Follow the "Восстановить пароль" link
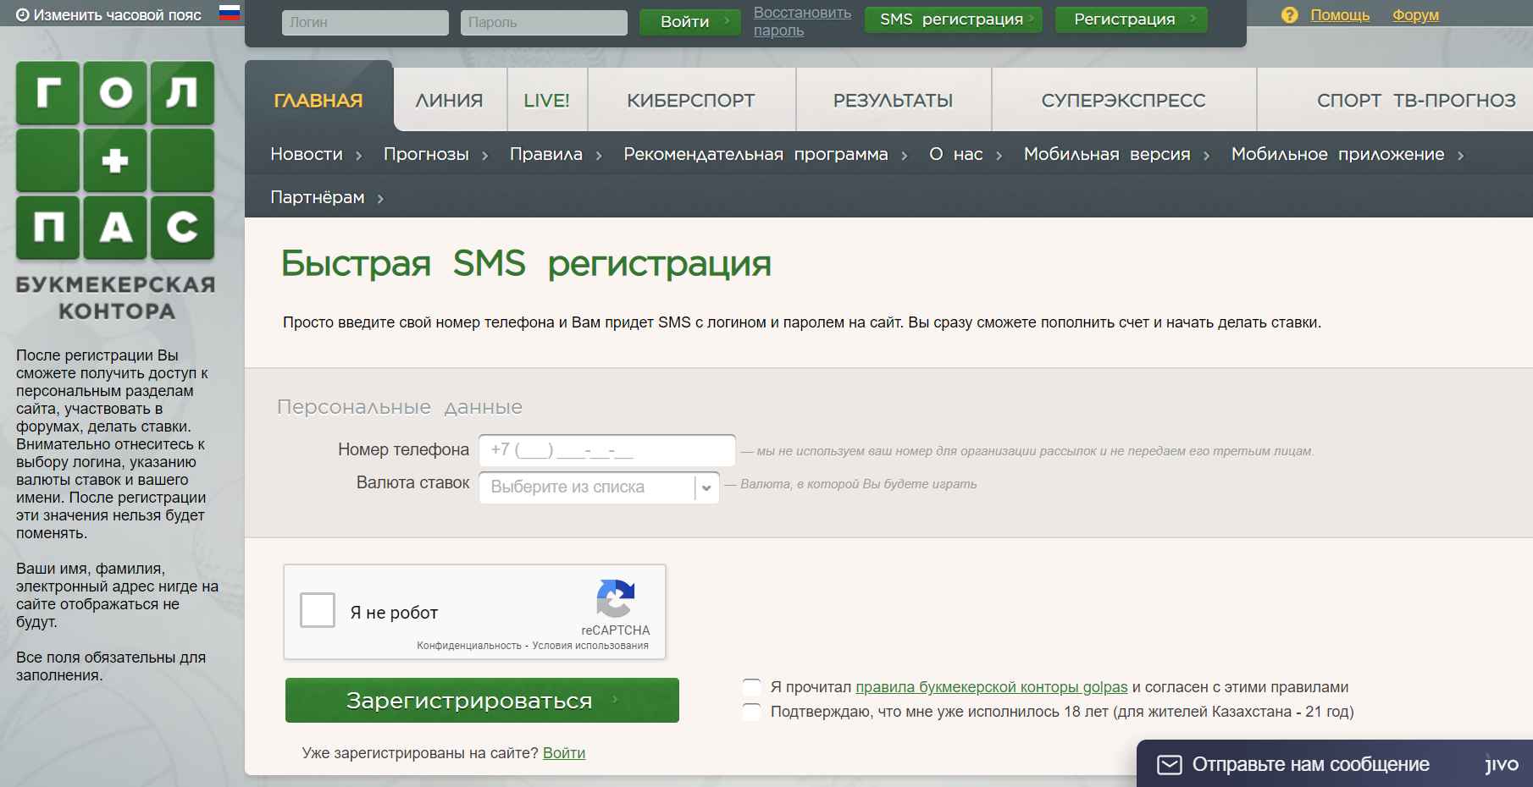Screen dimensions: 1533x787 (801, 22)
